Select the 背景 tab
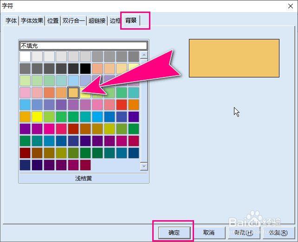The image size is (298, 242). (x=131, y=20)
